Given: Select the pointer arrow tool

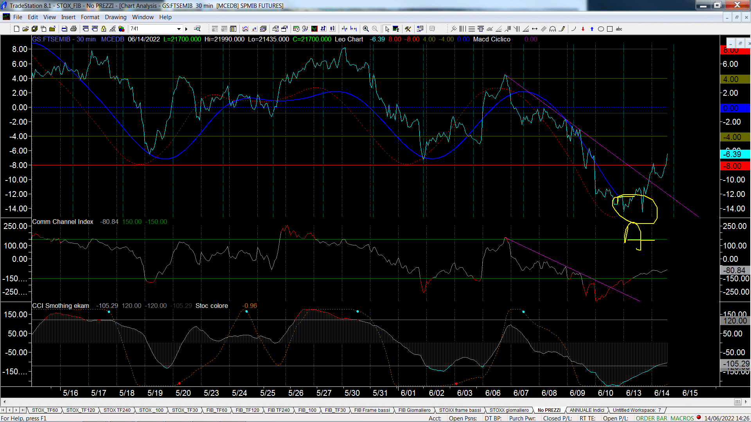Looking at the screenshot, I should [387, 29].
